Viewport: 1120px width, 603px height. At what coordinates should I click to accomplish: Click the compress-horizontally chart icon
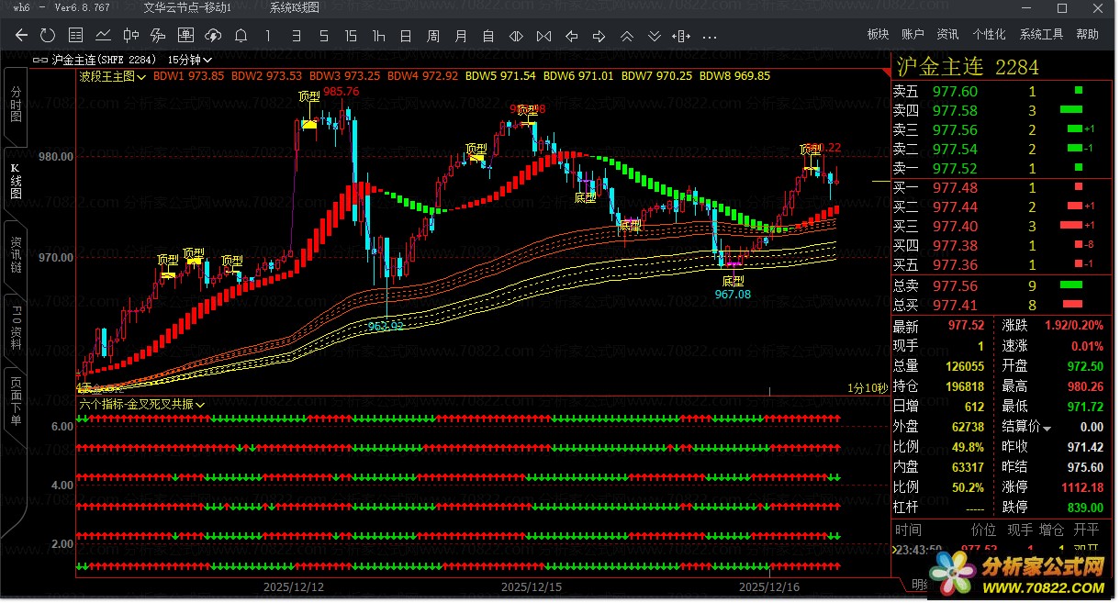543,36
